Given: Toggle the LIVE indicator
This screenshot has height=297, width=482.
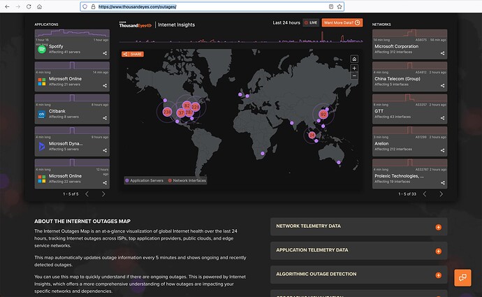Looking at the screenshot, I should 311,22.
